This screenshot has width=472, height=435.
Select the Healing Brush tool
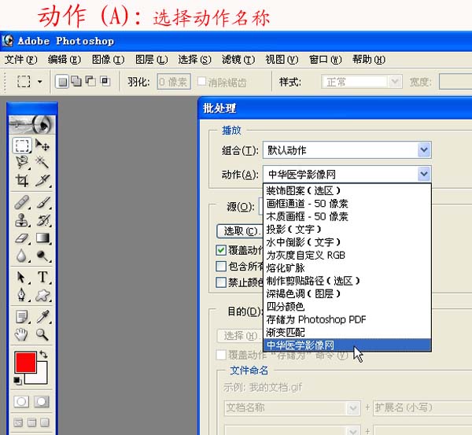[x=22, y=202]
